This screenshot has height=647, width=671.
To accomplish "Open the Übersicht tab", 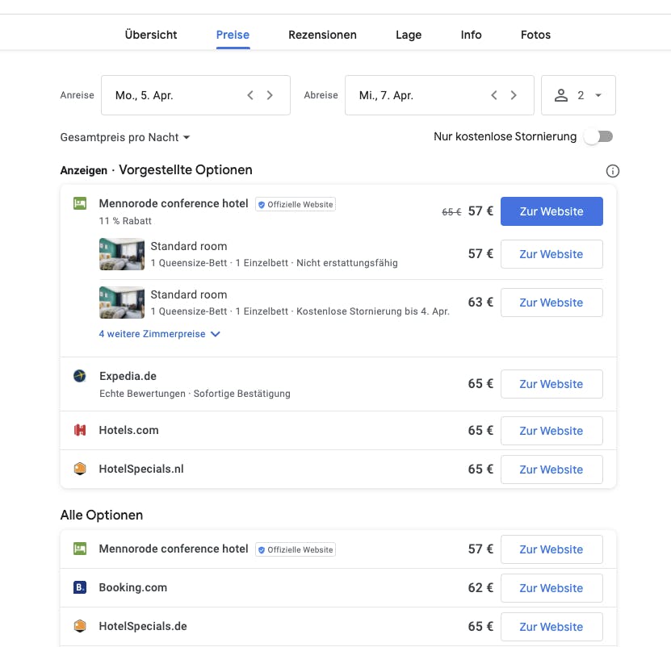I will point(151,35).
